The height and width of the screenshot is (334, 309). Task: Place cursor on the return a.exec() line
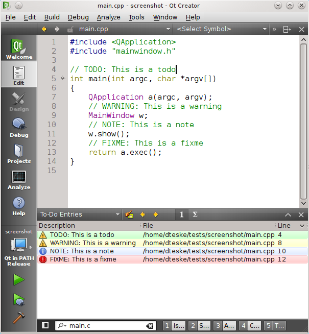click(125, 152)
